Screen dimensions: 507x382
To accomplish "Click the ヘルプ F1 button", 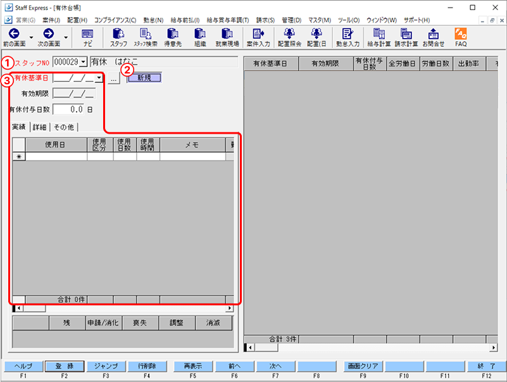I will 23,366.
